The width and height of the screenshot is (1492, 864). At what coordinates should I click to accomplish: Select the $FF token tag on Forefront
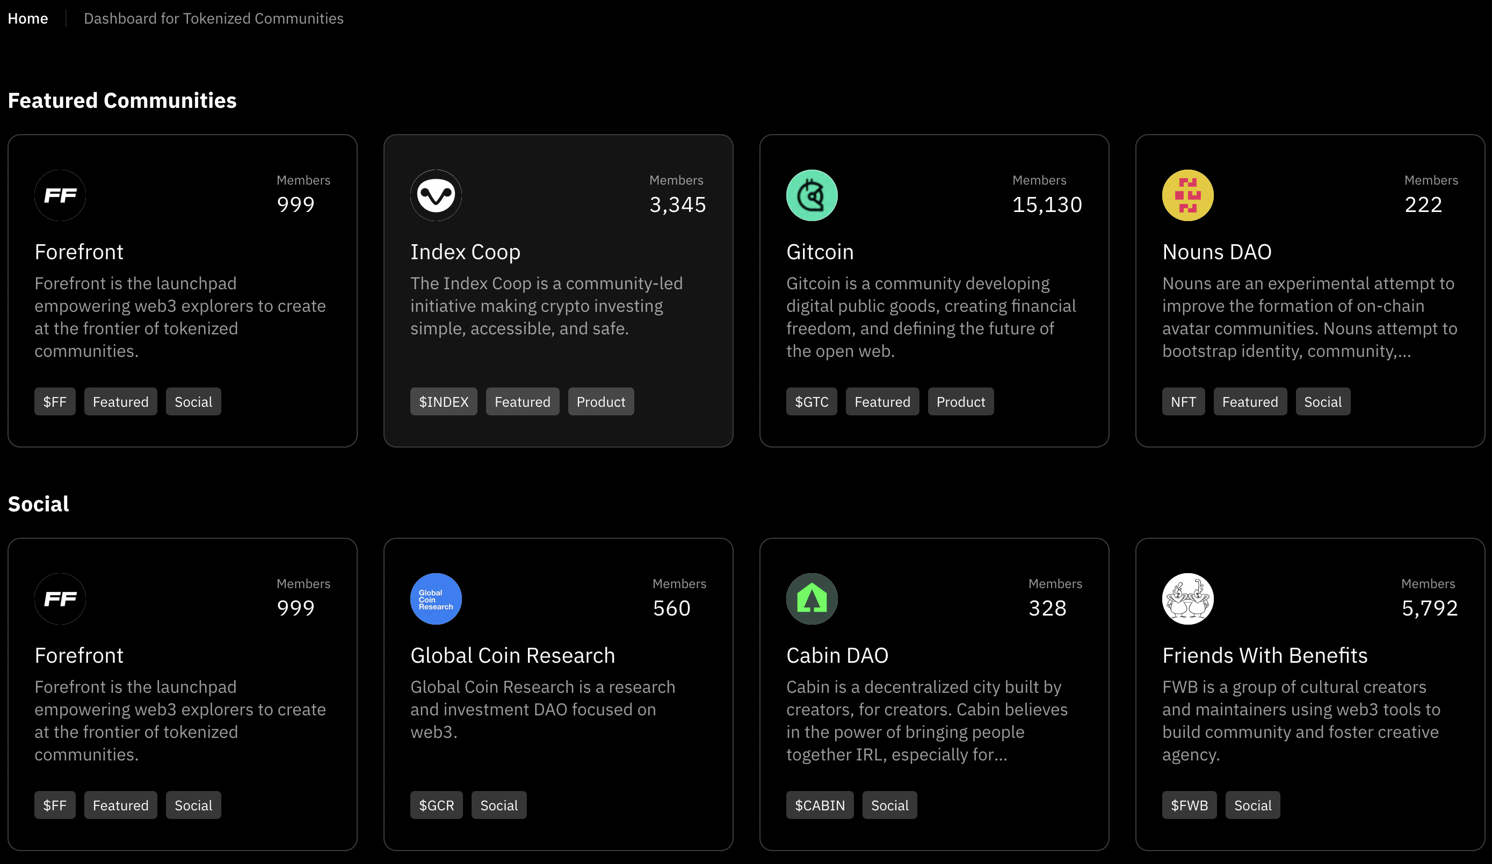pos(54,401)
